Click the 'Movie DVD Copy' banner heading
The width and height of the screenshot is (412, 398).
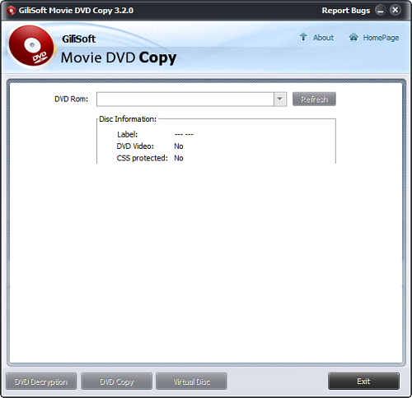point(119,58)
